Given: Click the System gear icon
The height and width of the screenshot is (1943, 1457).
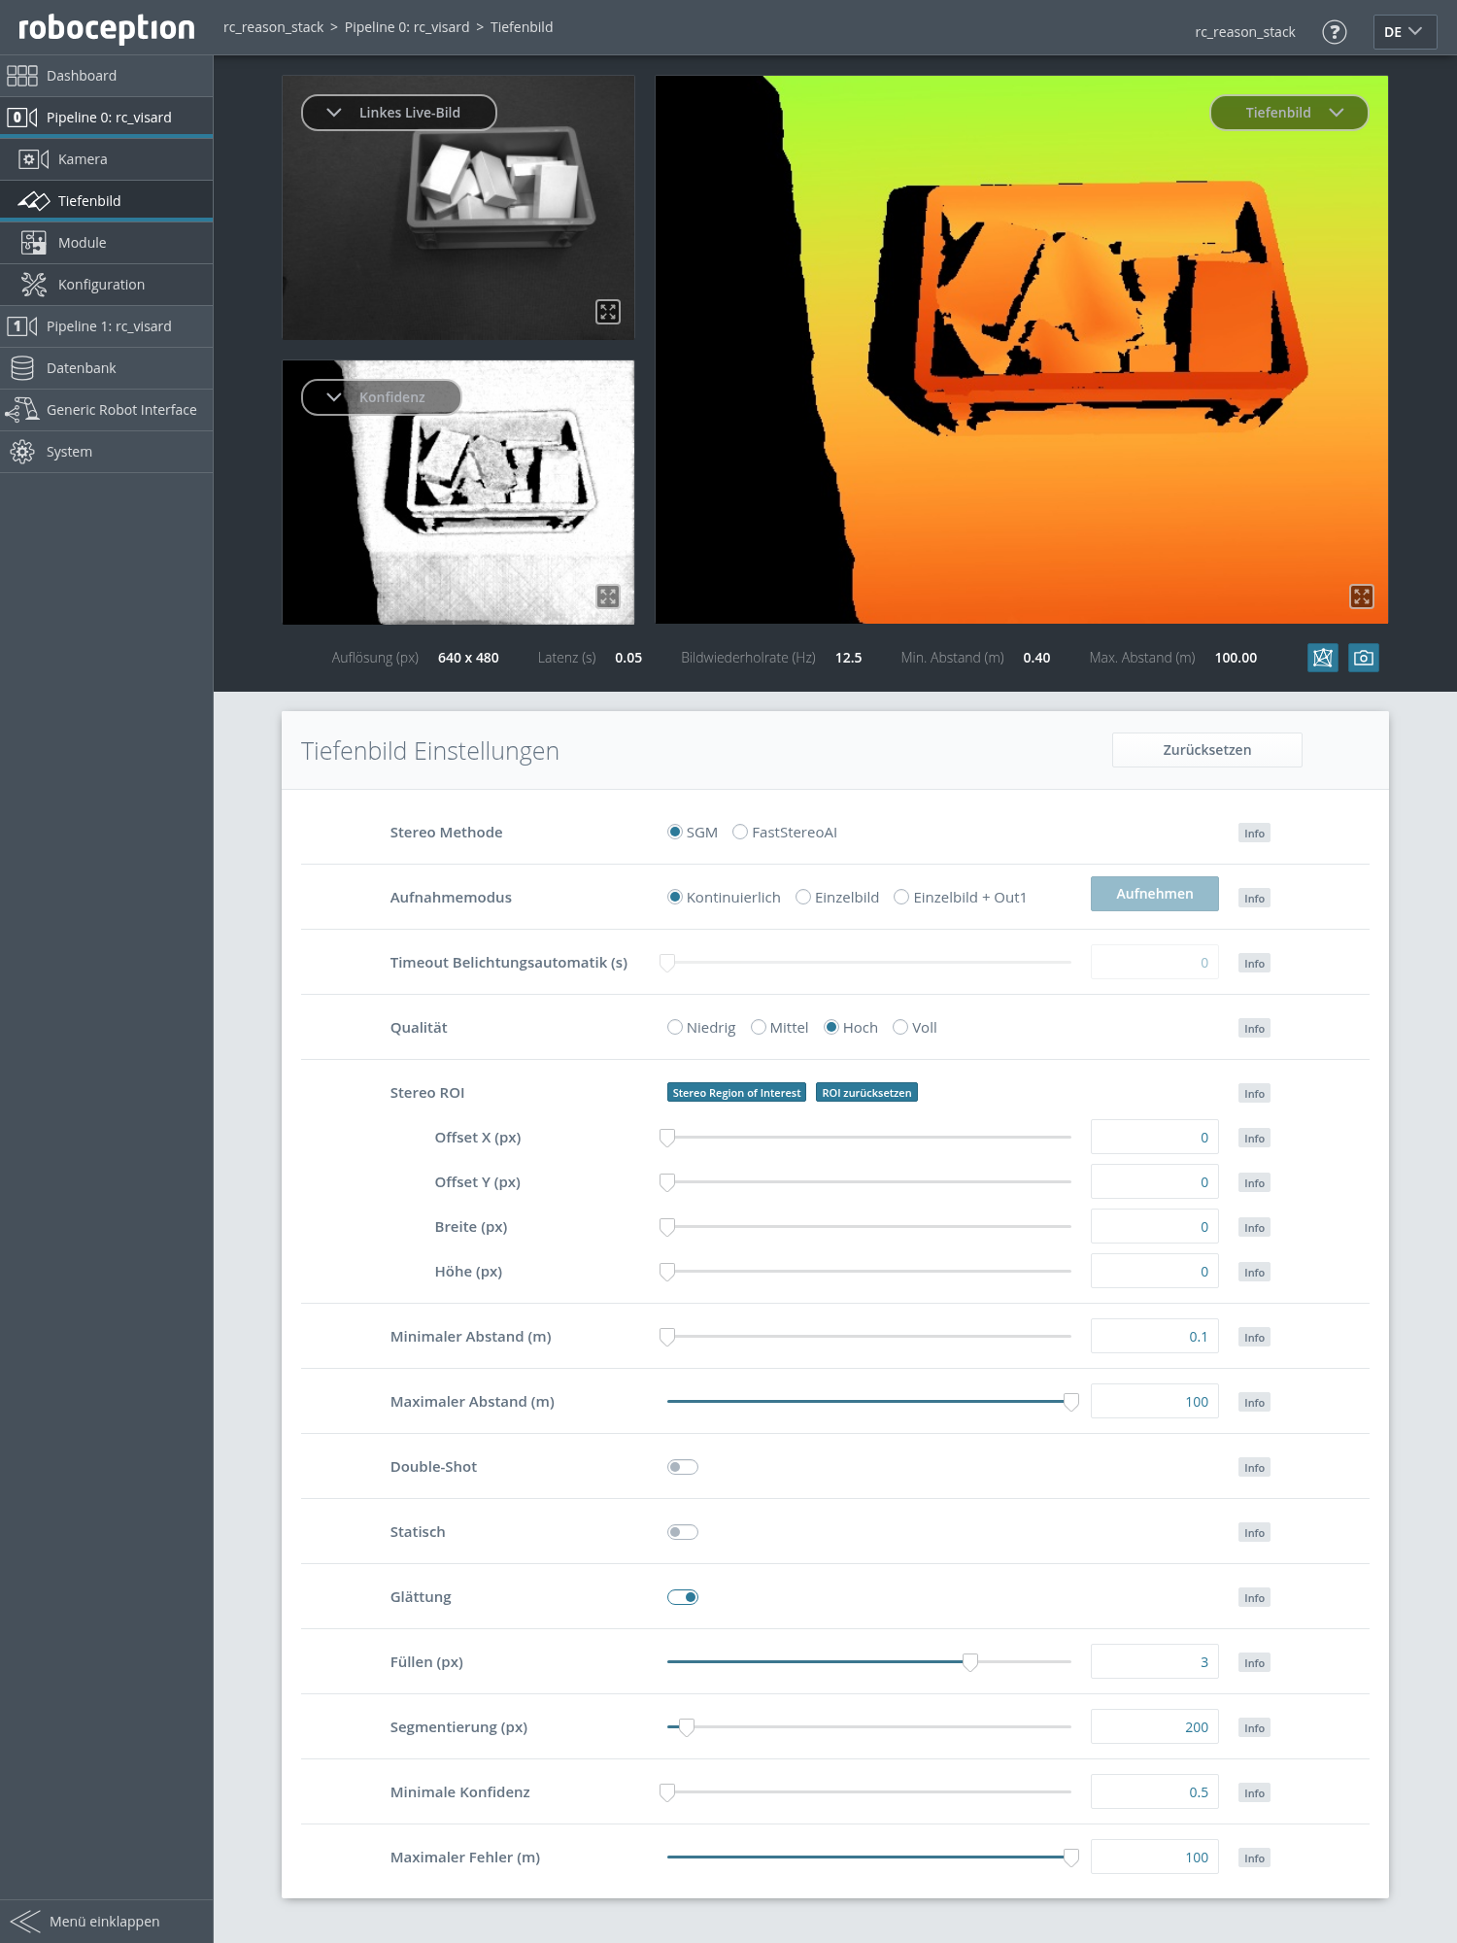Looking at the screenshot, I should pyautogui.click(x=22, y=452).
